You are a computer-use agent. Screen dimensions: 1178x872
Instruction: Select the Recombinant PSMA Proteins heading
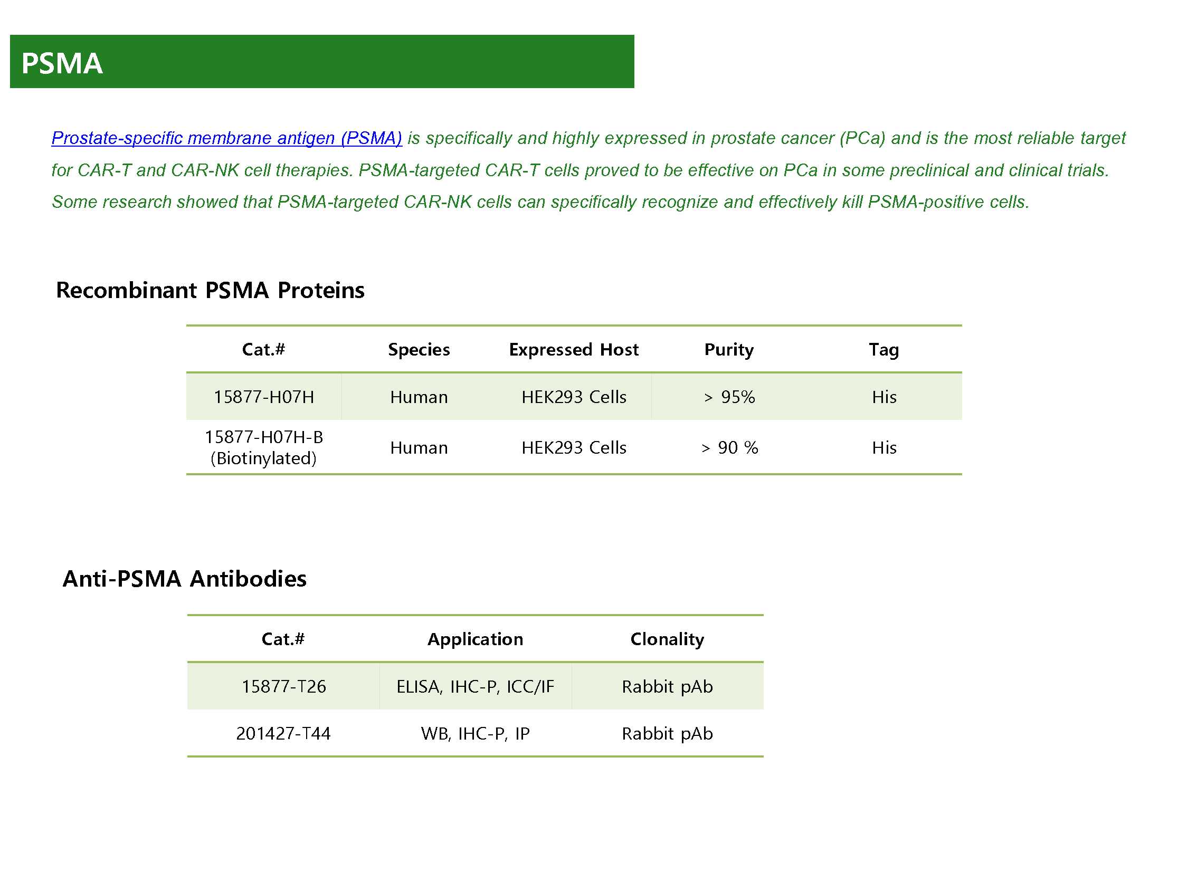(210, 290)
